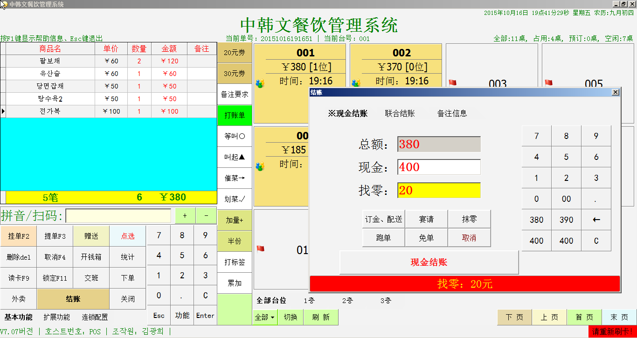Open the 备注信息 tab
This screenshot has width=637, height=338.
[x=452, y=113]
